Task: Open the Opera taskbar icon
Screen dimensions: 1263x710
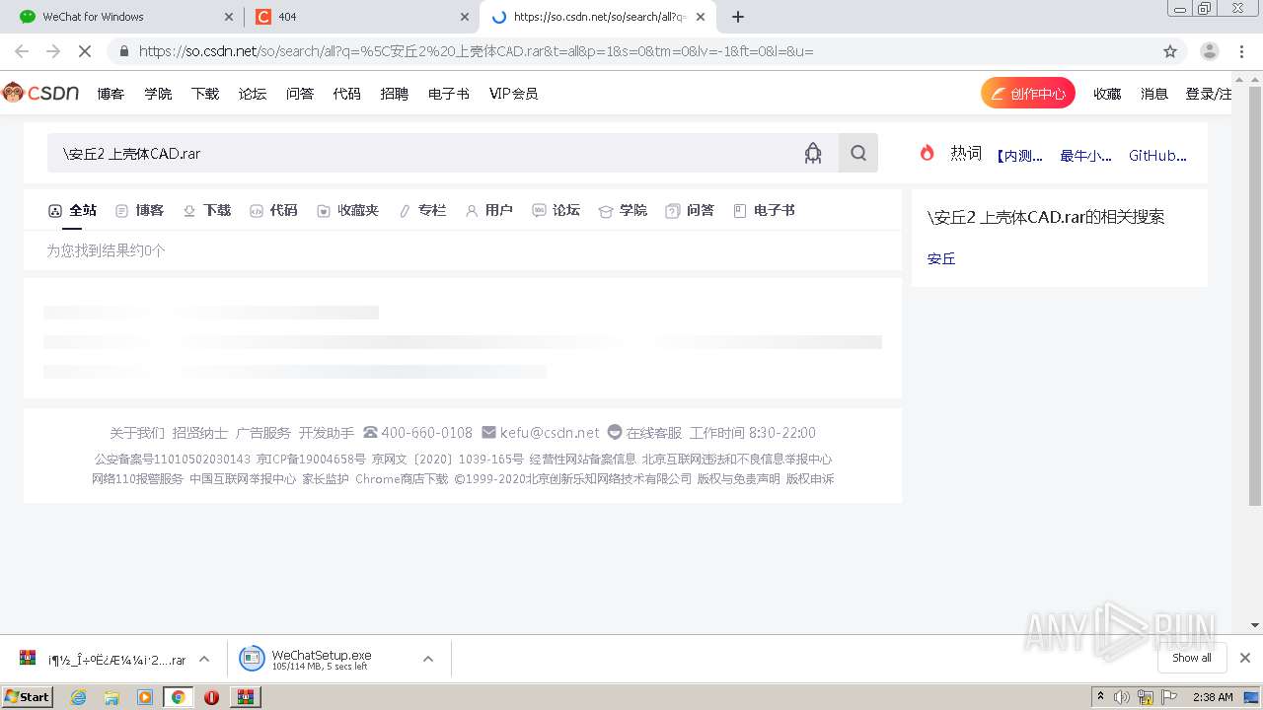Action: pos(211,697)
